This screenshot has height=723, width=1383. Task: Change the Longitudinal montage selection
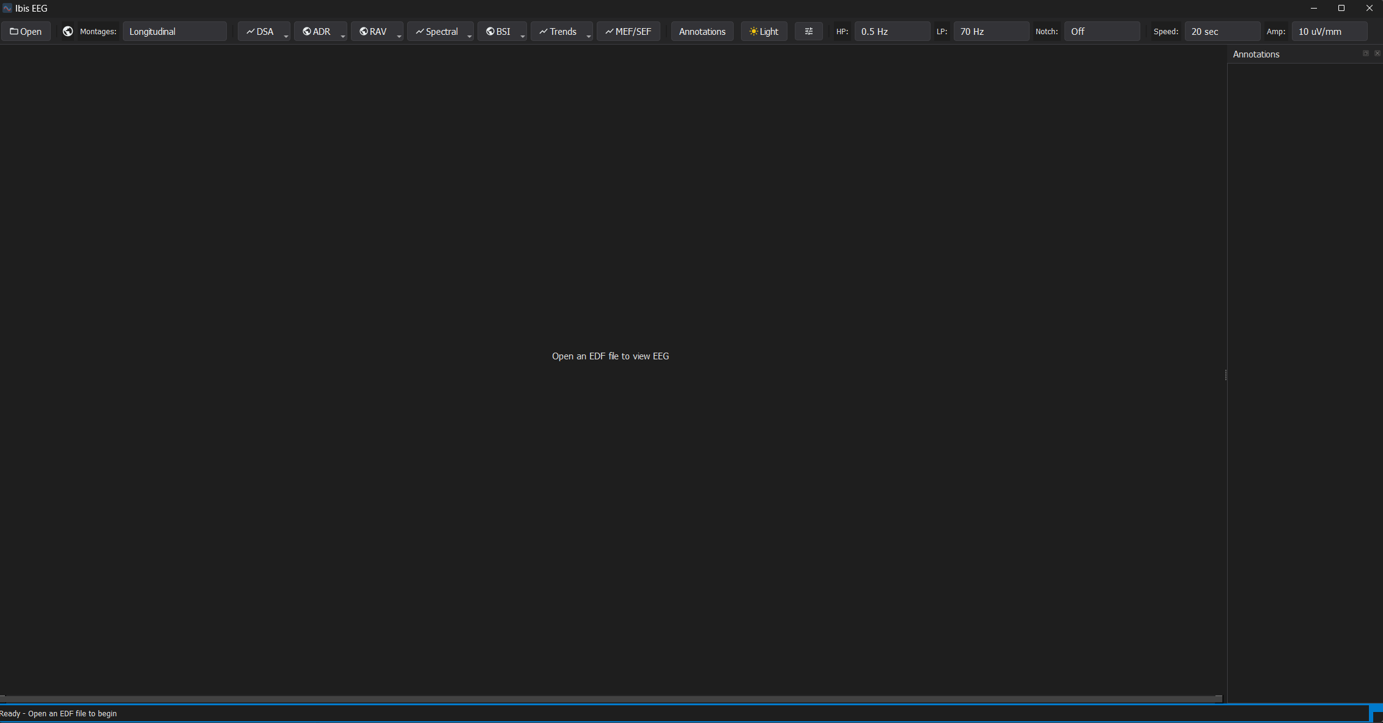175,31
